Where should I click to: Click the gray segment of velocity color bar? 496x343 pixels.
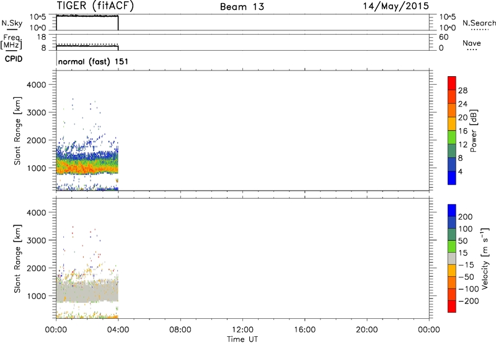pyautogui.click(x=452, y=258)
